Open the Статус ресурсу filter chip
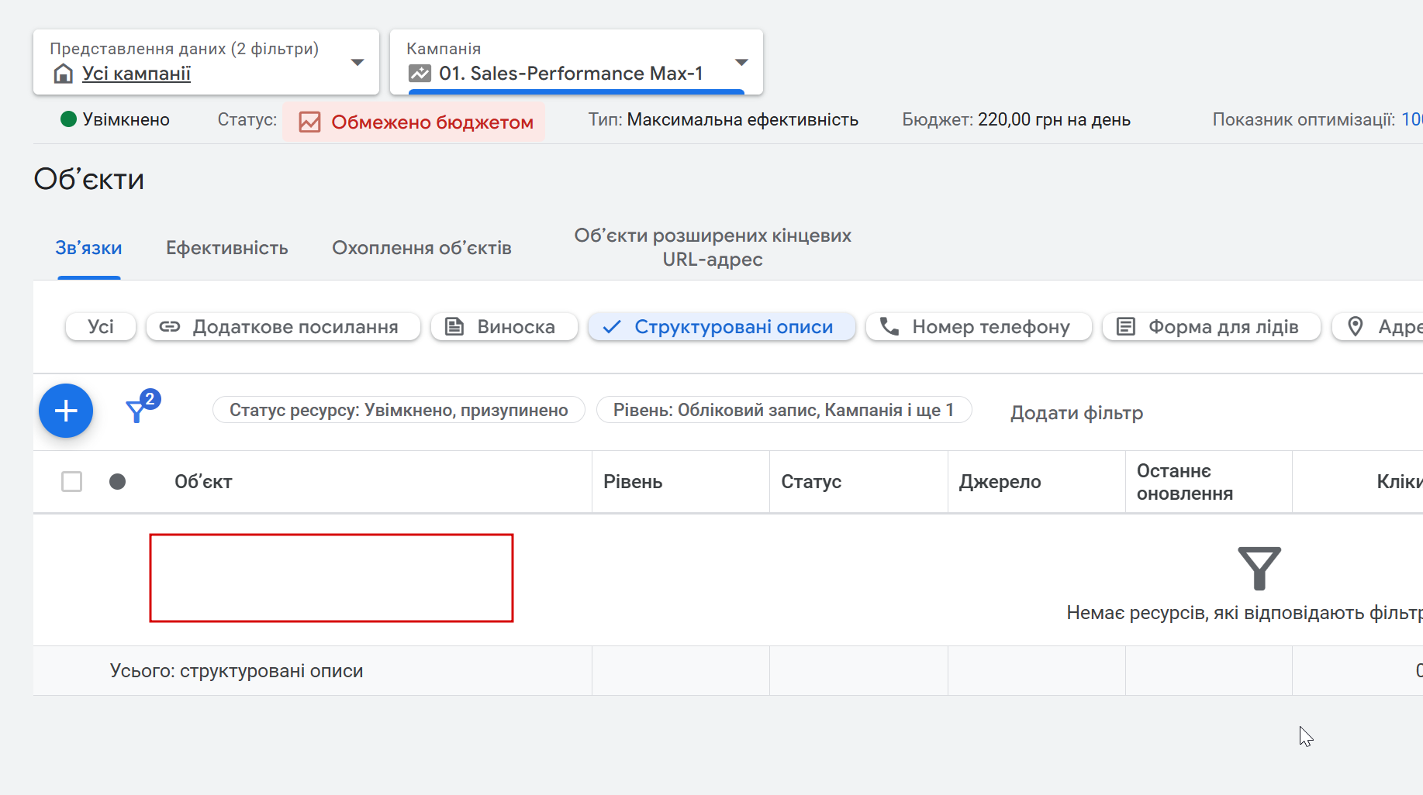This screenshot has height=795, width=1423. (x=399, y=410)
